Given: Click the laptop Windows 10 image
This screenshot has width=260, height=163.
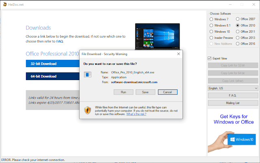Looking at the screenshot, I should point(157,36).
